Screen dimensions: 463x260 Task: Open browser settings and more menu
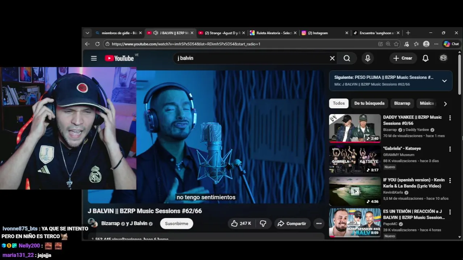coord(436,44)
